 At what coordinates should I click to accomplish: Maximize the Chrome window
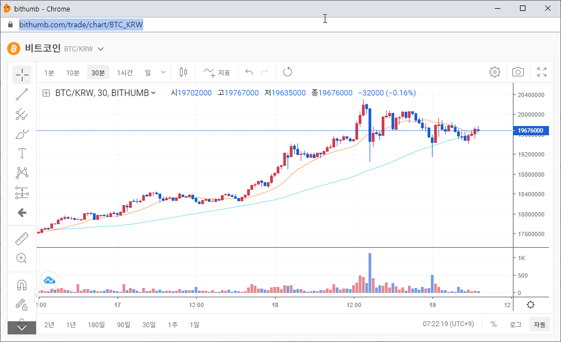click(x=523, y=8)
